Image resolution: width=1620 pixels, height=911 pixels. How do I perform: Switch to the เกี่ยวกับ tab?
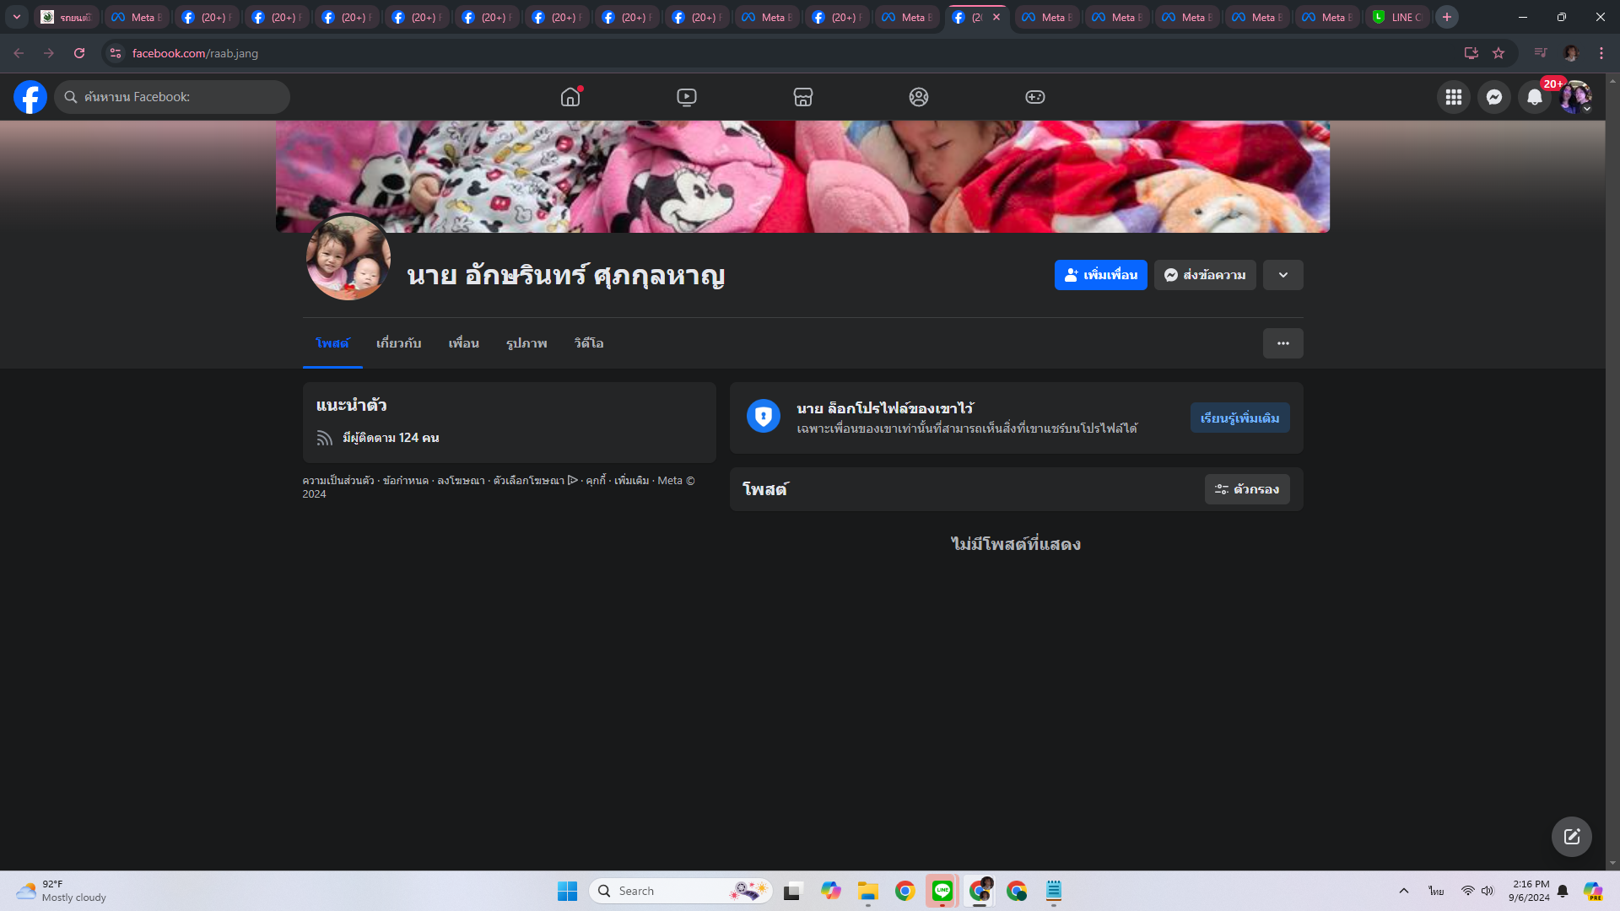coord(398,343)
